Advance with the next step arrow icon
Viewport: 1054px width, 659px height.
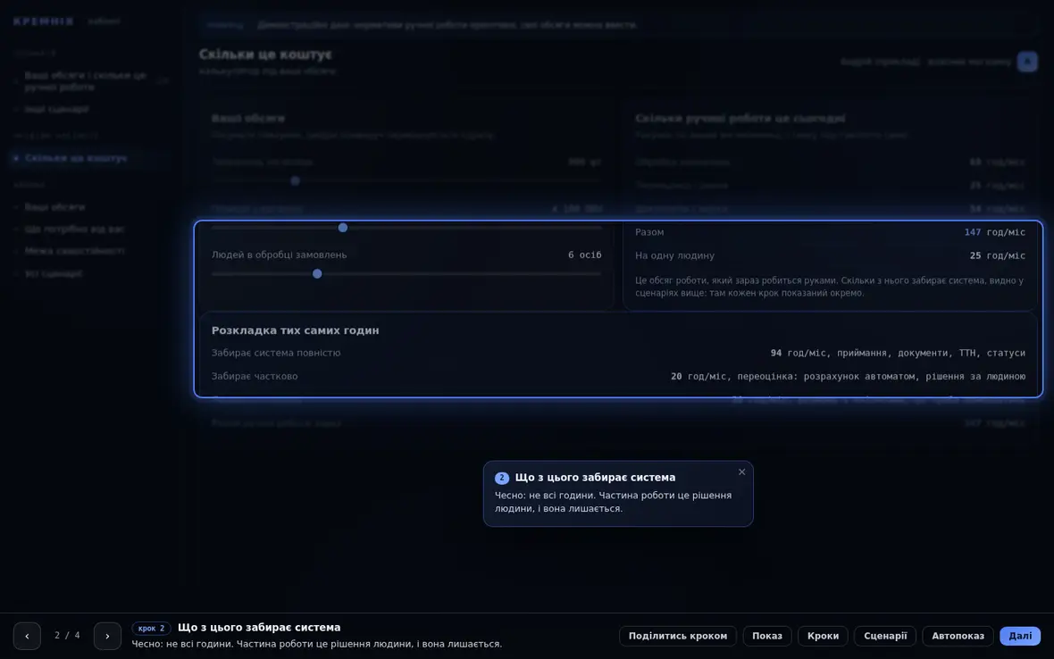coord(107,636)
